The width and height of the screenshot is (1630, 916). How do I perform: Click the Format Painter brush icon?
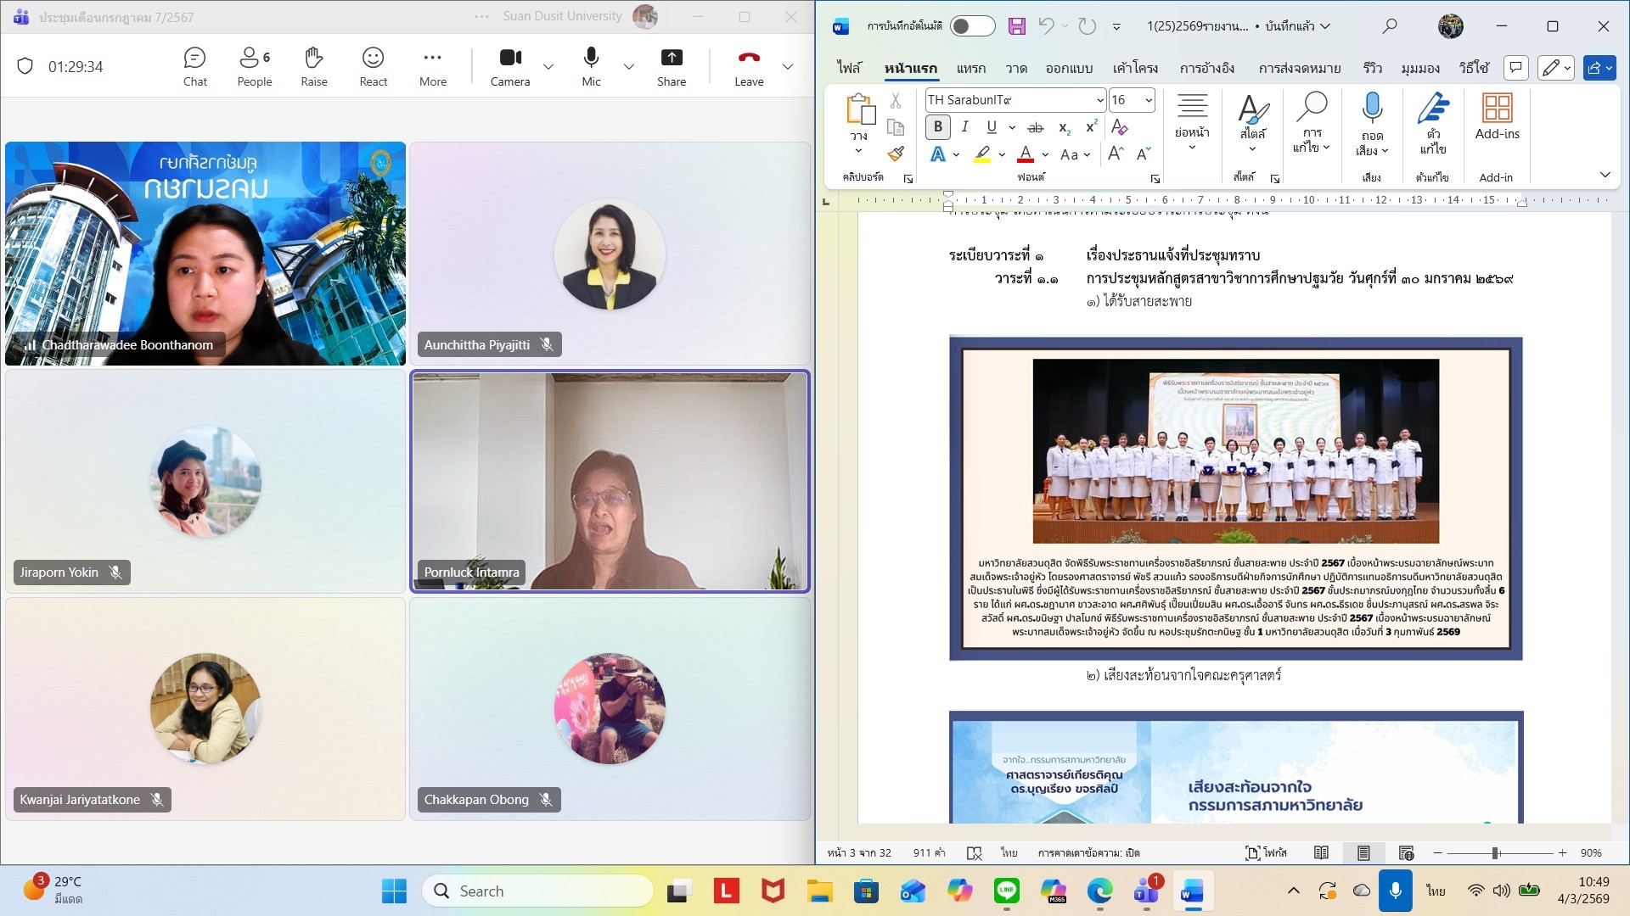pyautogui.click(x=896, y=154)
